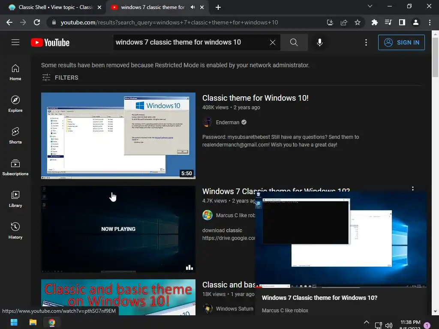Open Subscriptions in the sidebar
439x329 pixels.
coord(15,167)
